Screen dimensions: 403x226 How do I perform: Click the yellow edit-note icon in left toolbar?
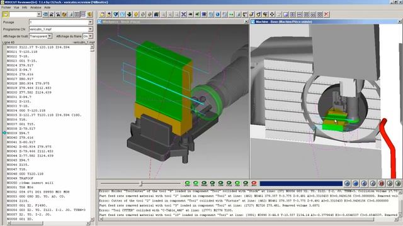pos(64,14)
